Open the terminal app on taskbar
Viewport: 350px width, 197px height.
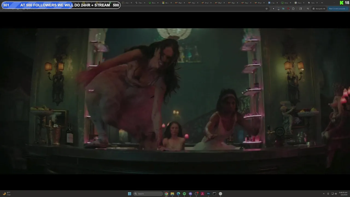tap(214, 194)
